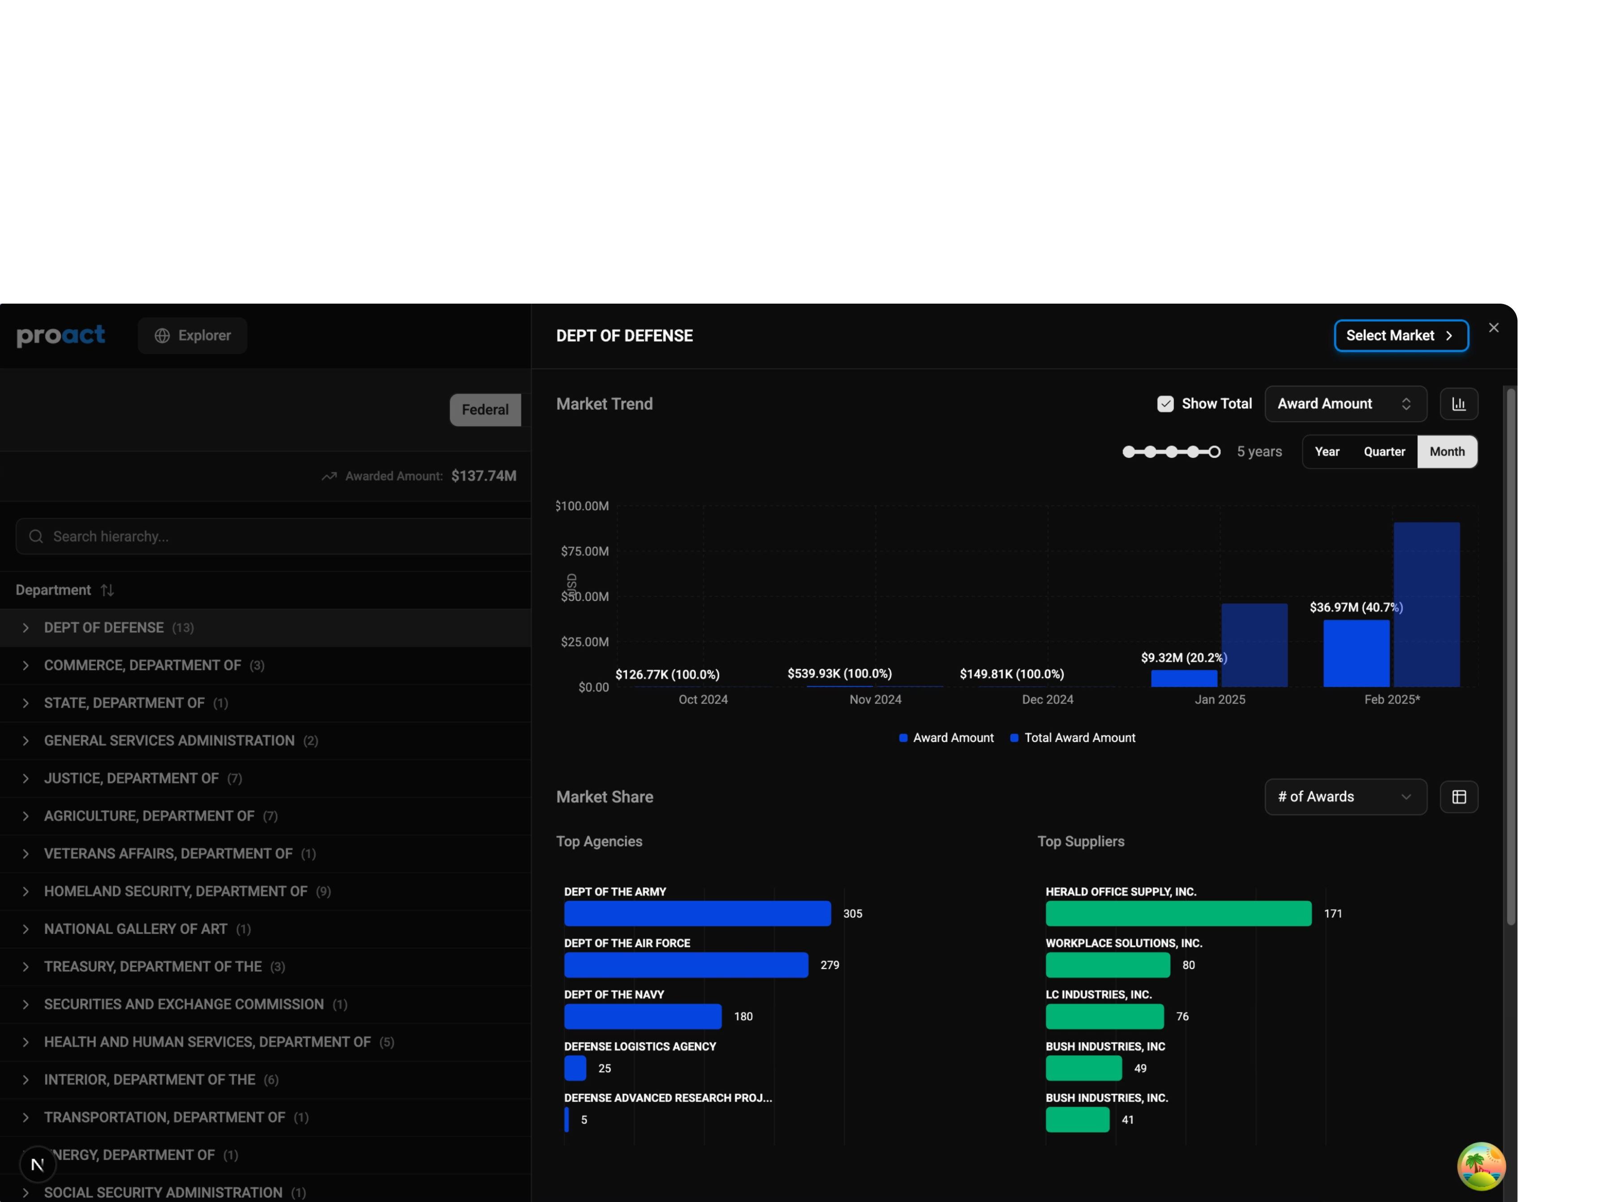Expand VETERANS AFFAIRS chevron
The width and height of the screenshot is (1607, 1202).
26,854
